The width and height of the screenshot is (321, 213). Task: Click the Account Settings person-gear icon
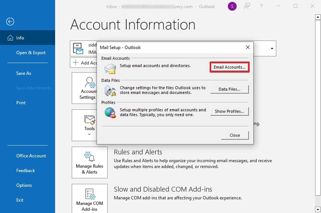[x=90, y=83]
